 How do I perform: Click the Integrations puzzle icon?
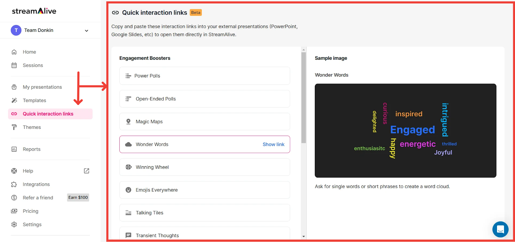pyautogui.click(x=14, y=184)
